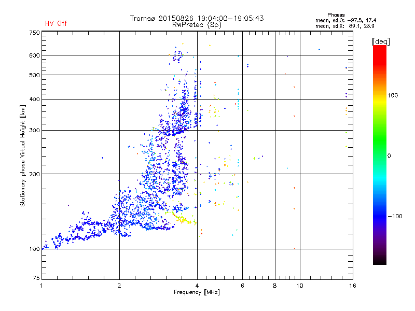Click the x-axis label 'Frequency [MHz]'
Screen dimensions: 415x311
(197, 292)
